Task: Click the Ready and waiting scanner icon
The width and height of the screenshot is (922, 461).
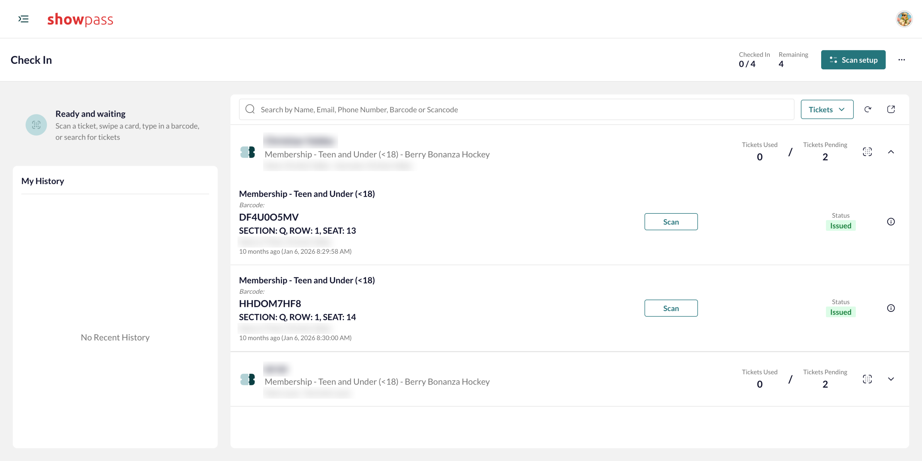Action: coord(36,125)
